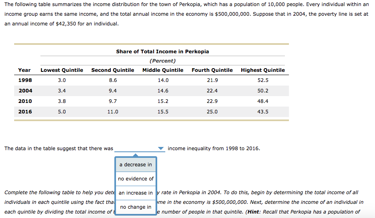
Task: Click the 'Year' column header
Action: 24,70
